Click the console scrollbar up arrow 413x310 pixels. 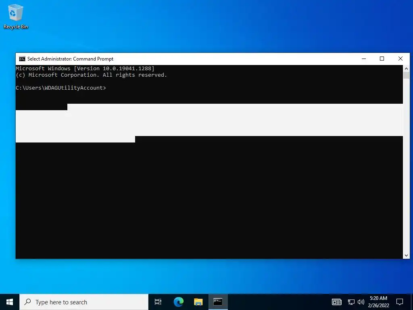[x=406, y=69]
